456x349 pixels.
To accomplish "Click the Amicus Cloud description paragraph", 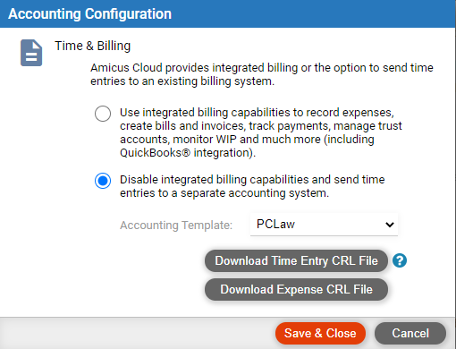I will tap(262, 74).
